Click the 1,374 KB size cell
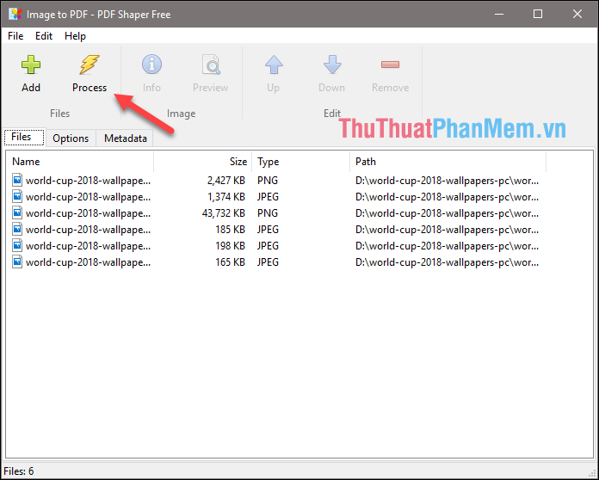Screen dimensions: 599x480 click(x=226, y=197)
